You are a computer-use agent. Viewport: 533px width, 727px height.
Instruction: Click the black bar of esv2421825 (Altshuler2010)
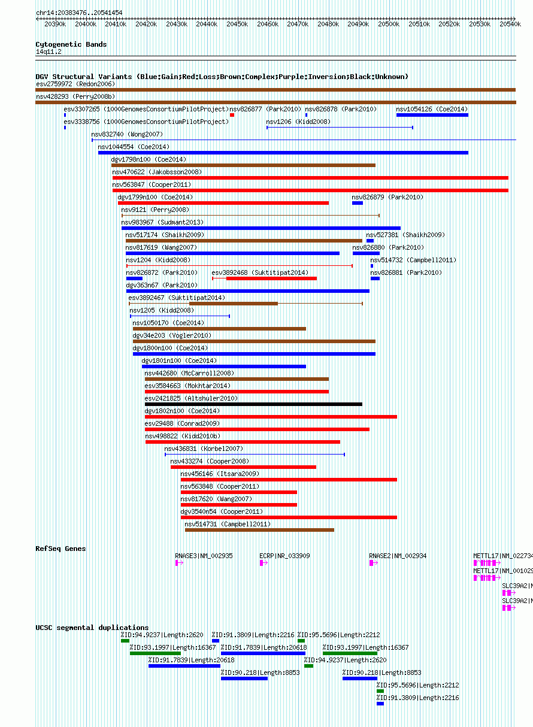point(253,404)
